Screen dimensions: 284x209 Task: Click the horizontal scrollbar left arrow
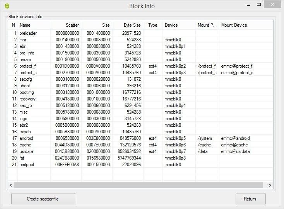pos(11,185)
